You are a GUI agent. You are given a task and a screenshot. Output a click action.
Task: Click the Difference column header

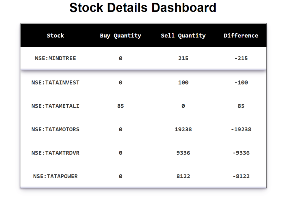coord(241,35)
